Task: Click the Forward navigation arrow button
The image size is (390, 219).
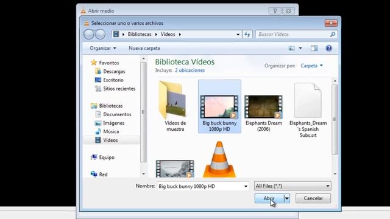Action: point(100,34)
